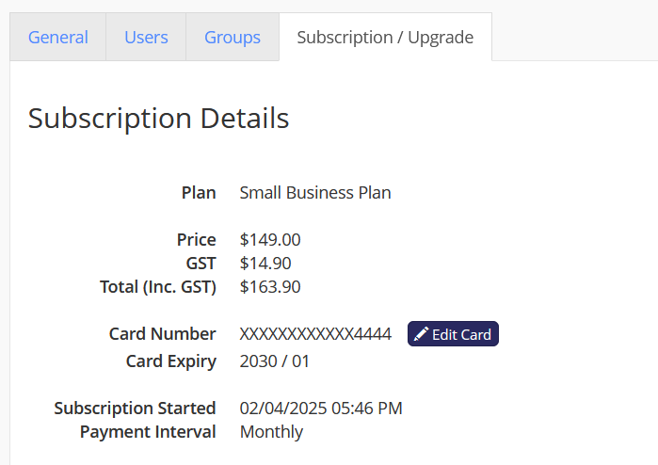Switch to the Users tab
658x465 pixels.
pos(146,38)
